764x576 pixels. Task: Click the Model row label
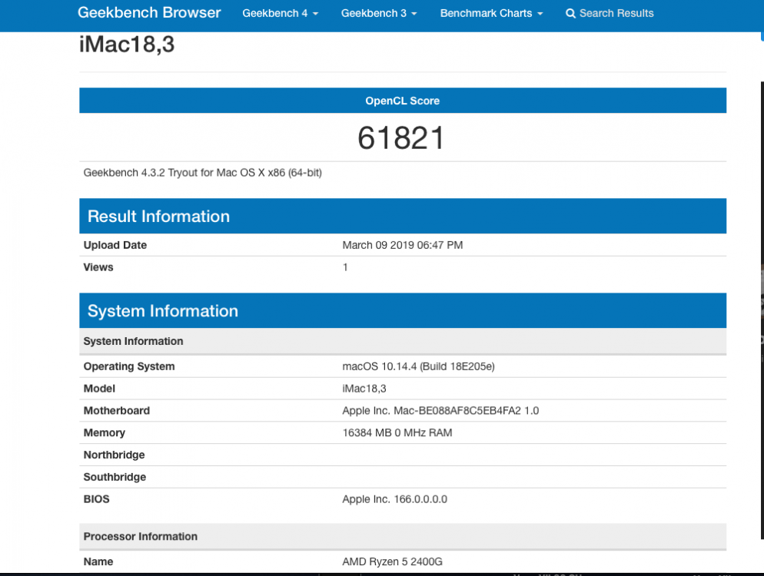[99, 389]
